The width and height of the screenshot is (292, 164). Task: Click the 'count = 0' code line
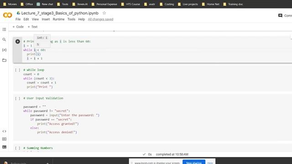[31, 74]
